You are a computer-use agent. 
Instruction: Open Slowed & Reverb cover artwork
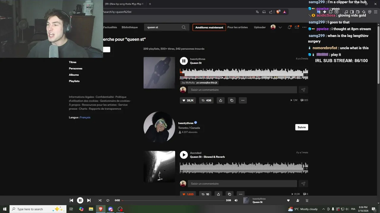point(159,167)
